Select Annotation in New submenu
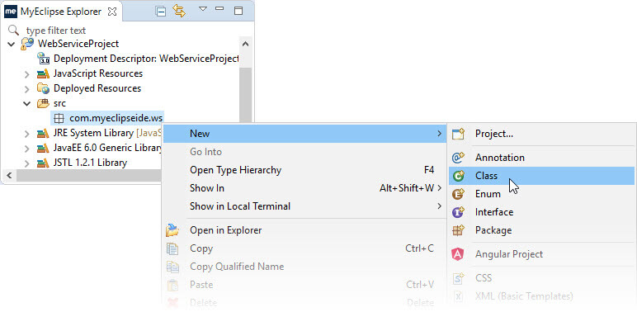637x312 pixels. pos(541,158)
